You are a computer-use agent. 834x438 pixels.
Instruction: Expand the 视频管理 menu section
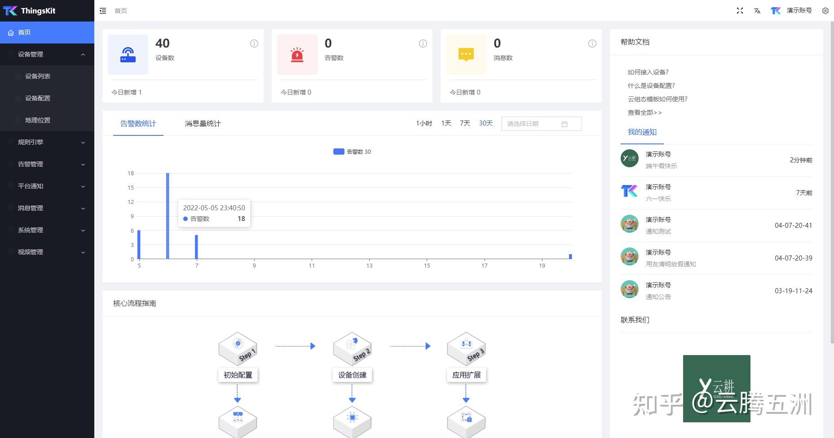pos(30,252)
